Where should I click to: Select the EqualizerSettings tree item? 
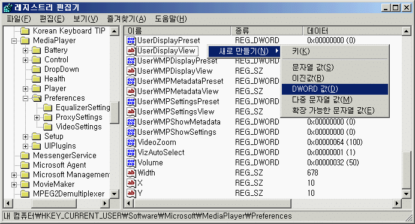point(83,108)
